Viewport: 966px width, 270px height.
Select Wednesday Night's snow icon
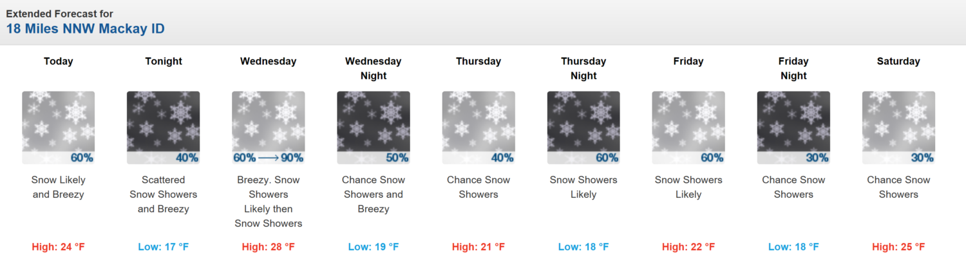point(374,128)
